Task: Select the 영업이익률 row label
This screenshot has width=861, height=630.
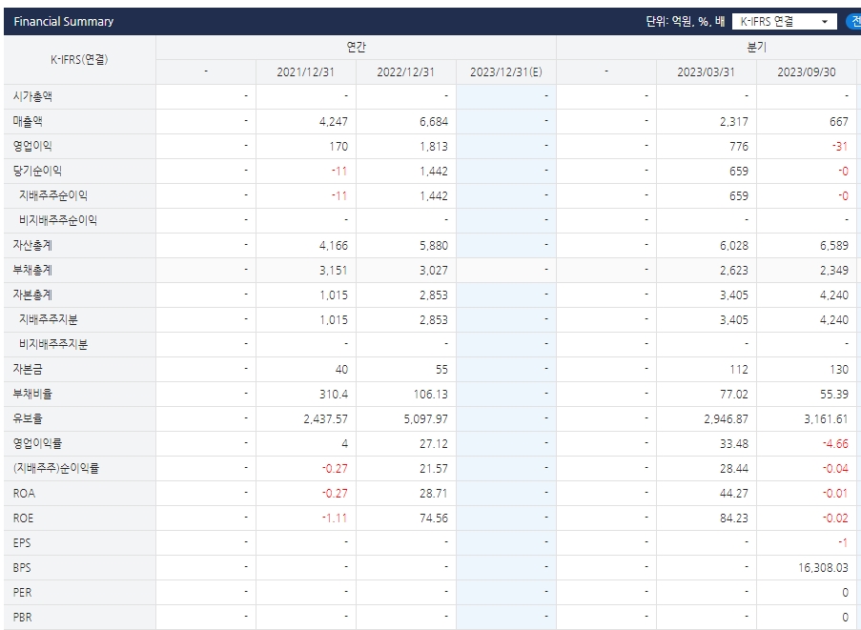Action: [x=37, y=443]
